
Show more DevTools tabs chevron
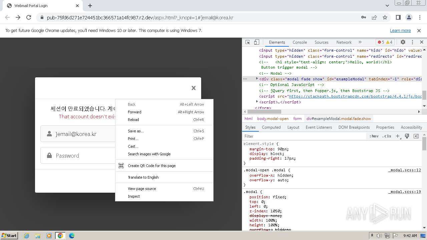(x=360, y=42)
